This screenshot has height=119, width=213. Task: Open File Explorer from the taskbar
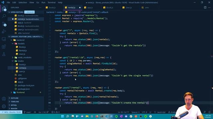click(x=87, y=116)
